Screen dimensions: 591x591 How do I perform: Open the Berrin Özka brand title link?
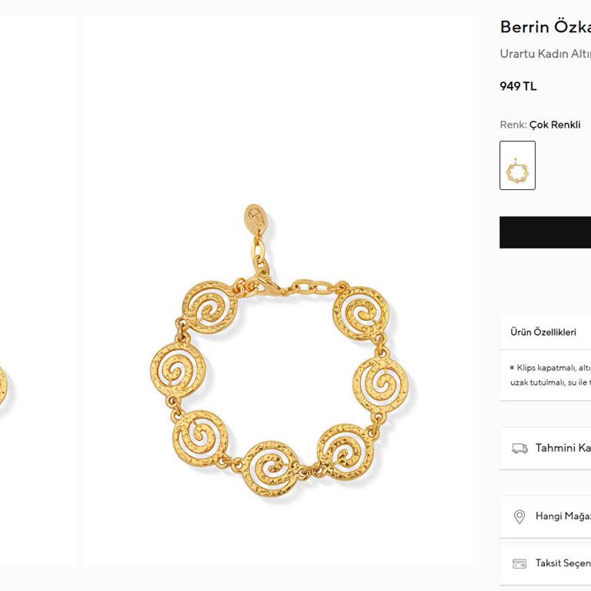[545, 27]
